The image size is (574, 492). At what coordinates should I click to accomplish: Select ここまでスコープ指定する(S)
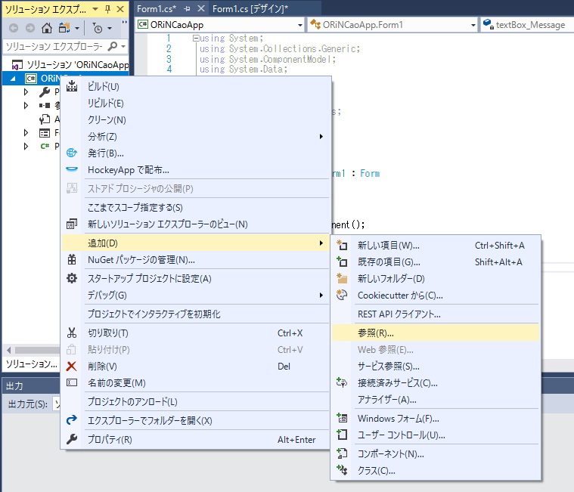(196, 207)
